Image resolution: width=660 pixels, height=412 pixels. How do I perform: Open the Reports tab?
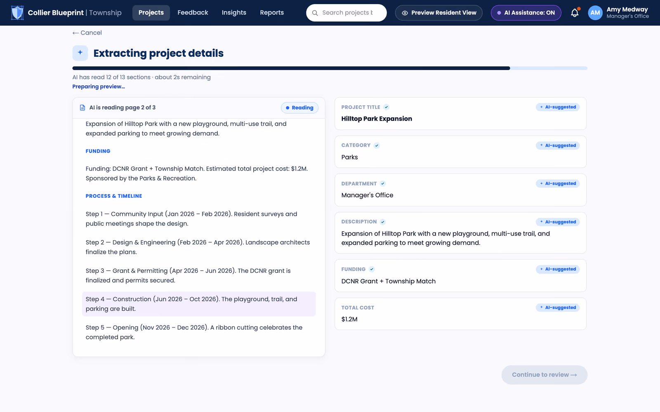pyautogui.click(x=272, y=13)
